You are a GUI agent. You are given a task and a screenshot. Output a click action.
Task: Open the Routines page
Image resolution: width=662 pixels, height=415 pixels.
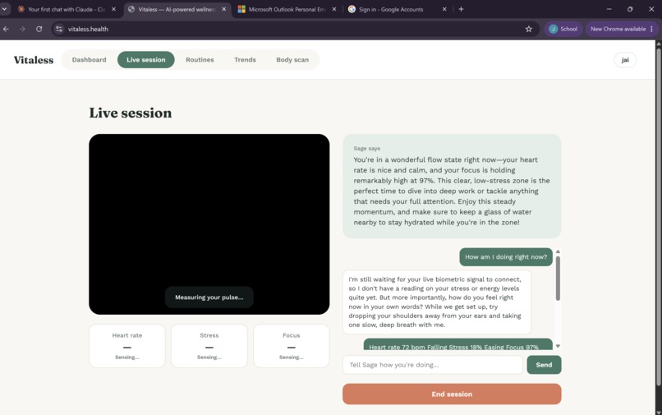point(200,60)
